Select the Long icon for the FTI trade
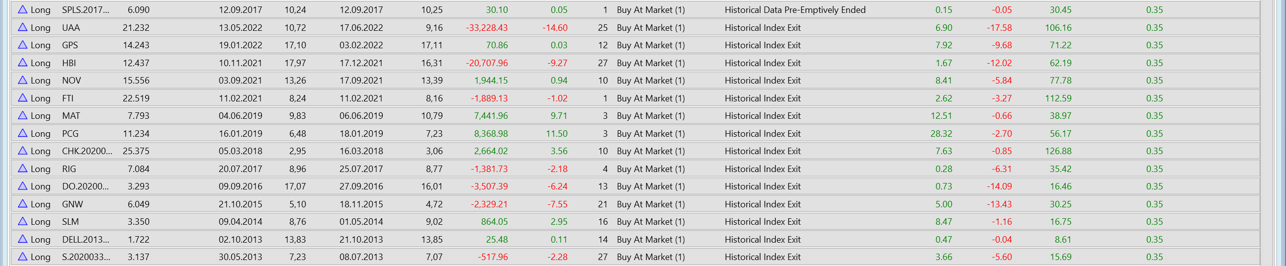This screenshot has width=1286, height=266. [x=22, y=98]
